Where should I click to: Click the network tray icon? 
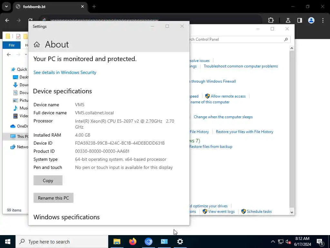[281, 242]
